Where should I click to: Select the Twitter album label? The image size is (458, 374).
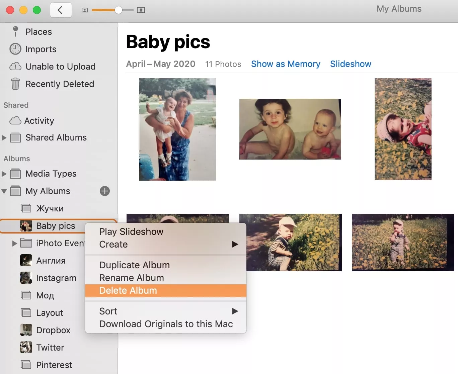pos(50,348)
